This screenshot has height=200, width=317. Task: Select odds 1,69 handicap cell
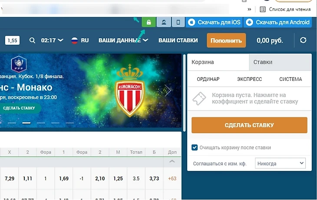click(x=64, y=179)
